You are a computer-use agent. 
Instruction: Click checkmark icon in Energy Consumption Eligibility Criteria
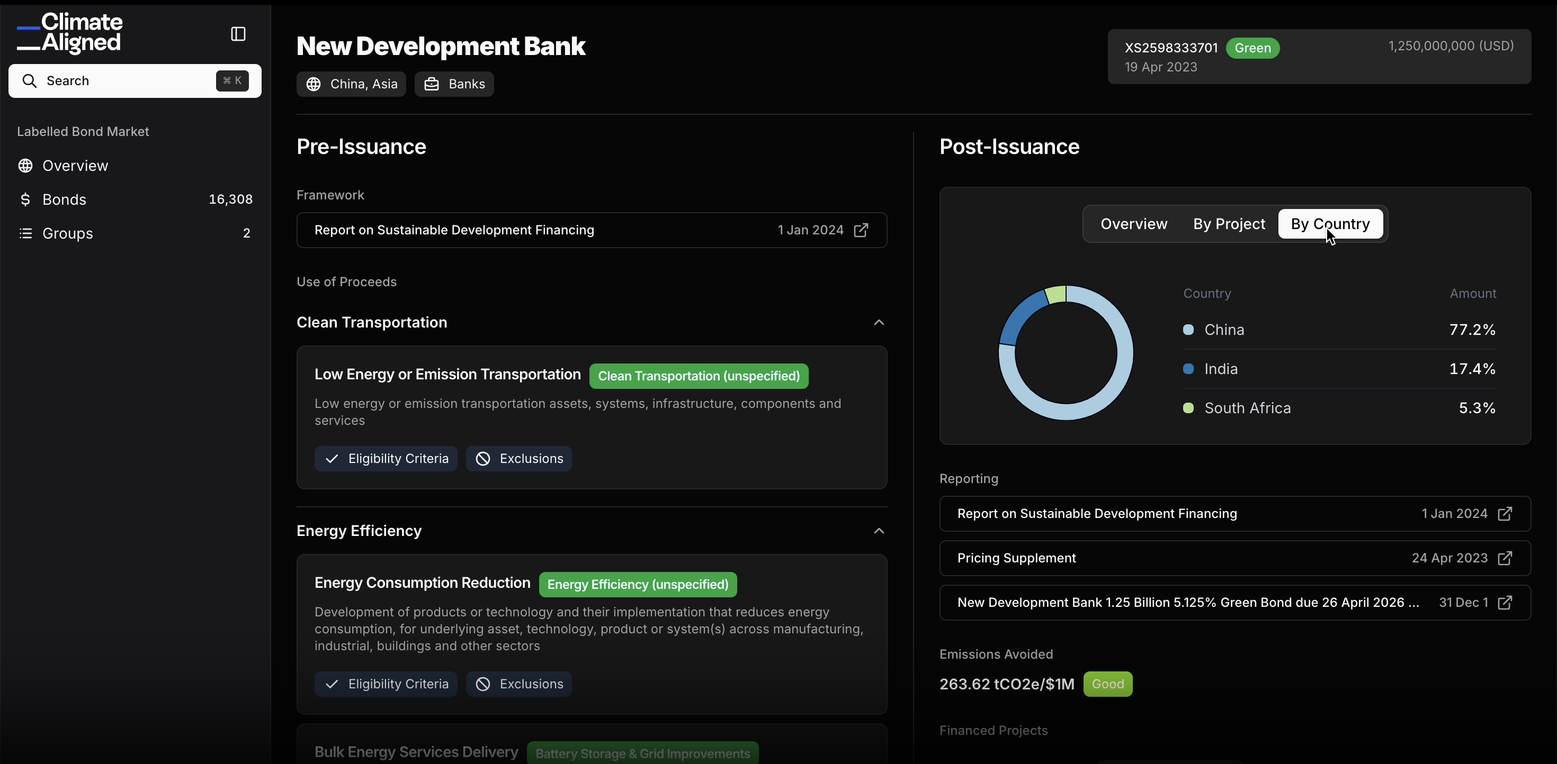331,684
